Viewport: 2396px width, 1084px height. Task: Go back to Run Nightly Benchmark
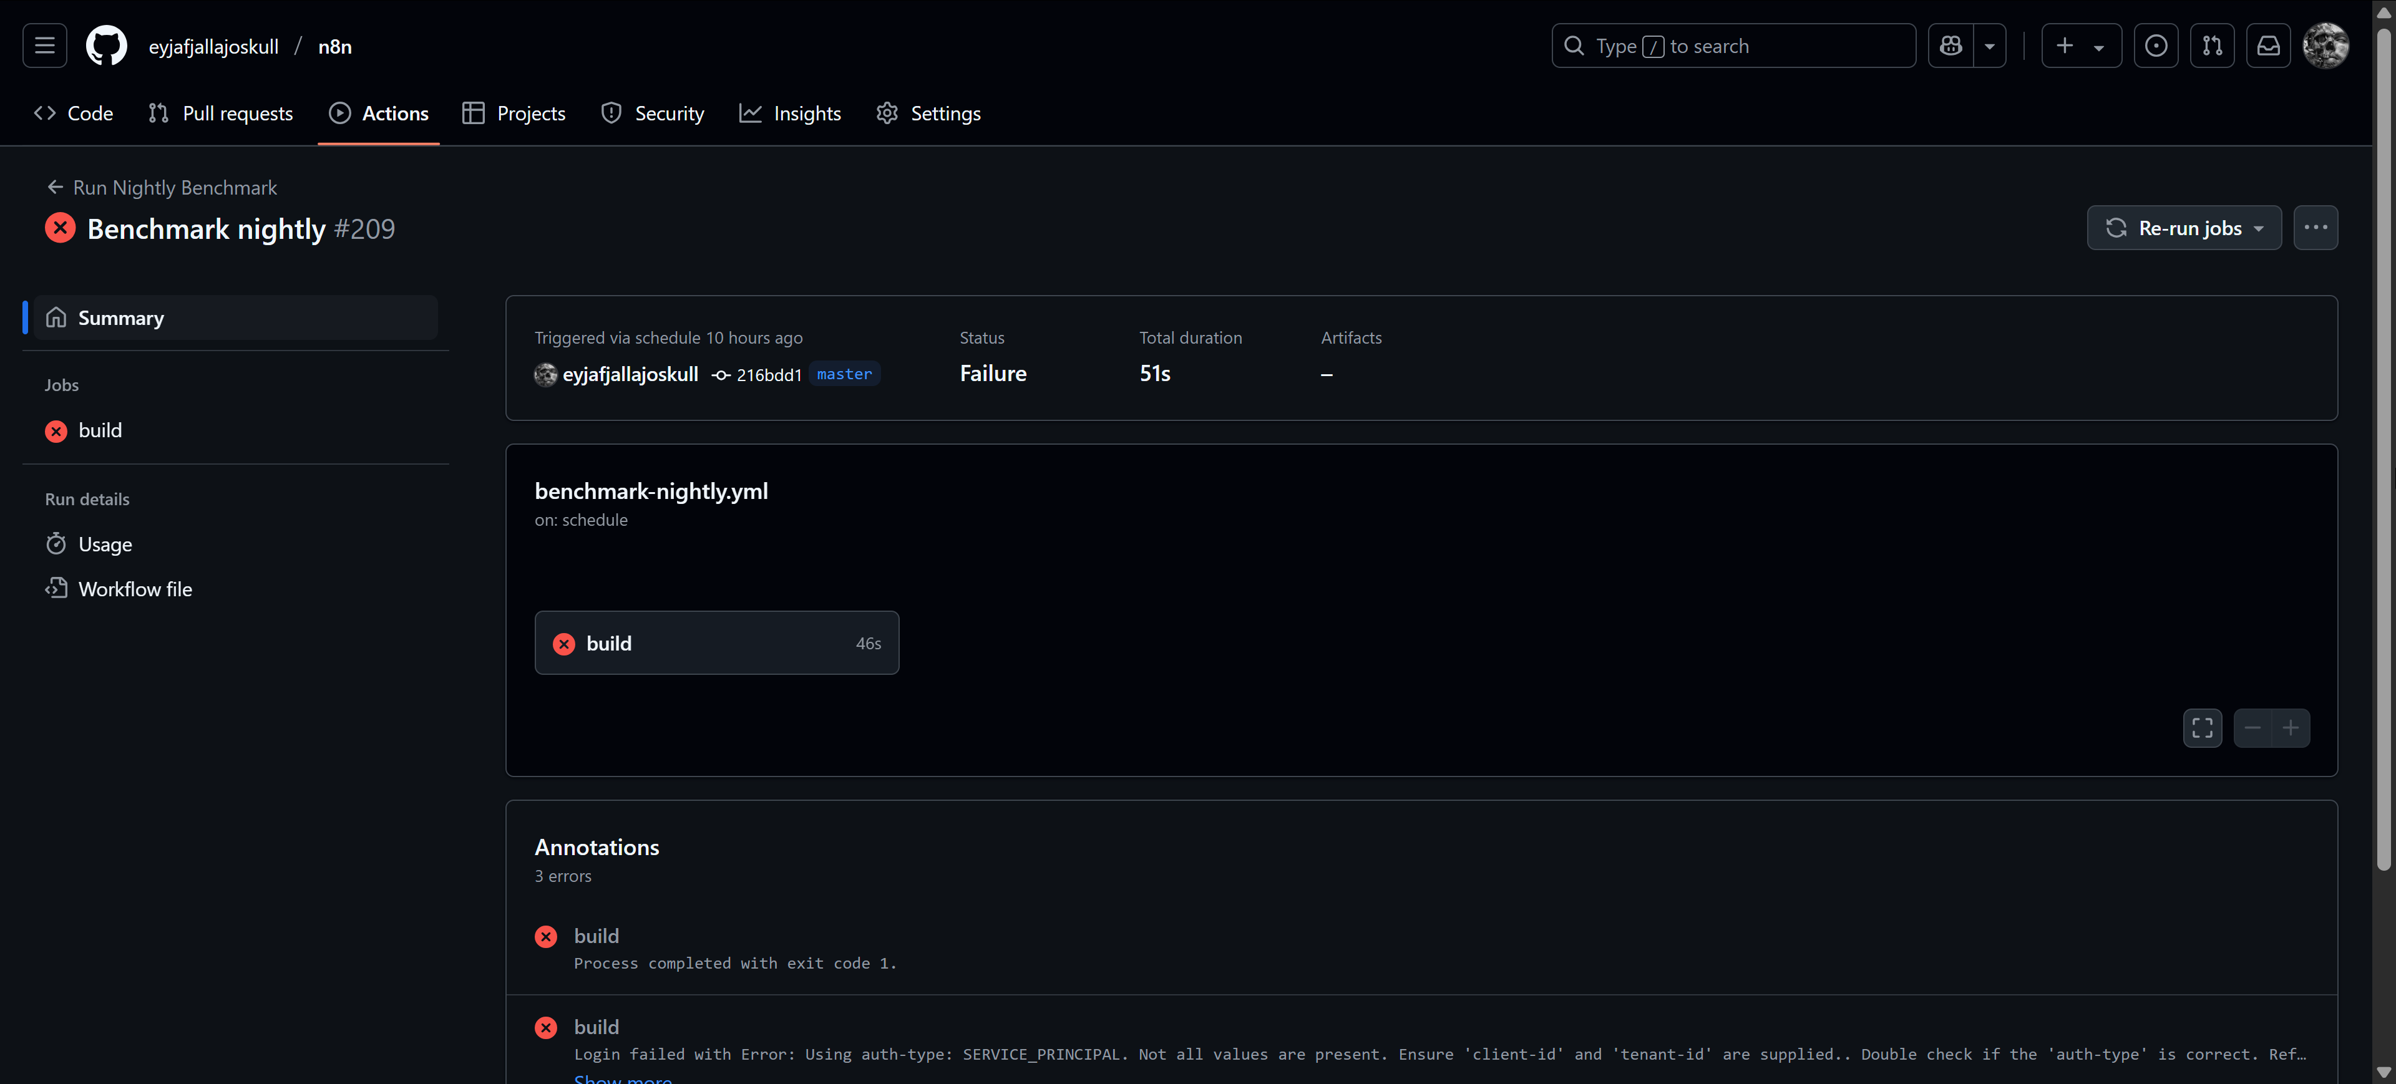(175, 188)
